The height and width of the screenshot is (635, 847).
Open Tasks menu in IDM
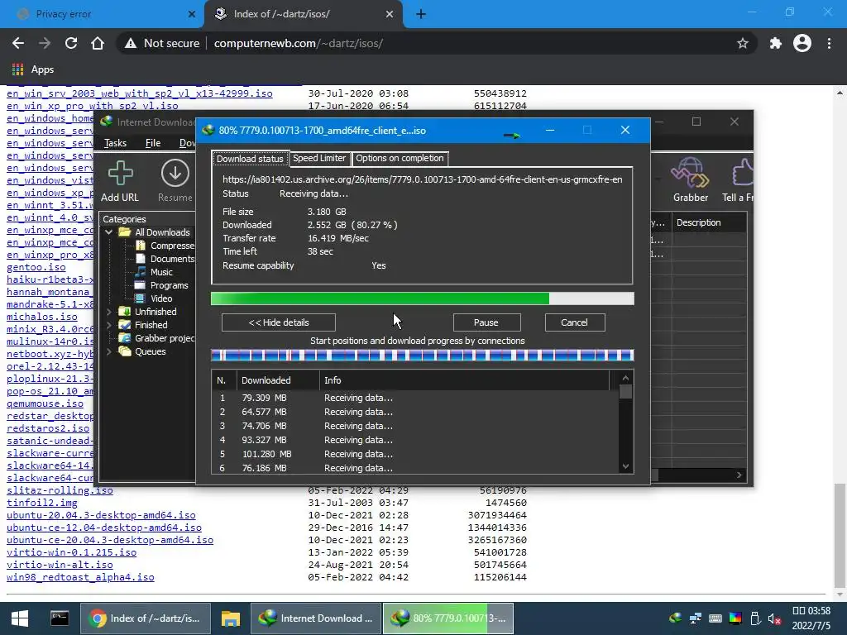coord(115,143)
